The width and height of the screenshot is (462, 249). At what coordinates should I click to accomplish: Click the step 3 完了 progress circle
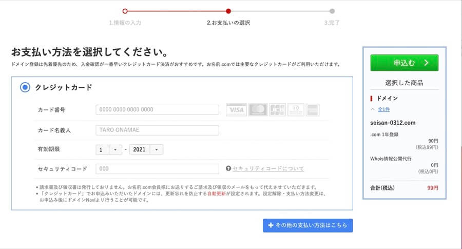(x=332, y=11)
